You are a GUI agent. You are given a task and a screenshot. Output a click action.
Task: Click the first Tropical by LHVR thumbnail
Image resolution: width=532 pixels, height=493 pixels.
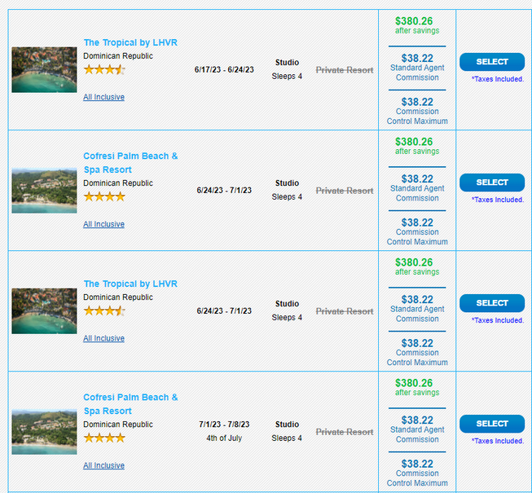(44, 69)
